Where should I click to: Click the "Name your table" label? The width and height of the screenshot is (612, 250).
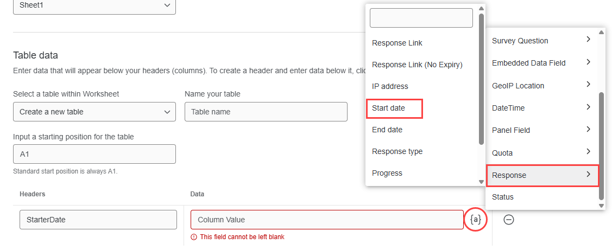pos(212,94)
